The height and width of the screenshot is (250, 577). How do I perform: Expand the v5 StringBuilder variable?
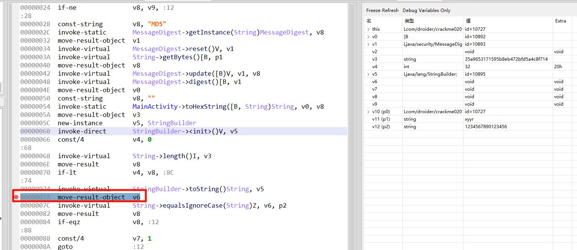point(368,74)
